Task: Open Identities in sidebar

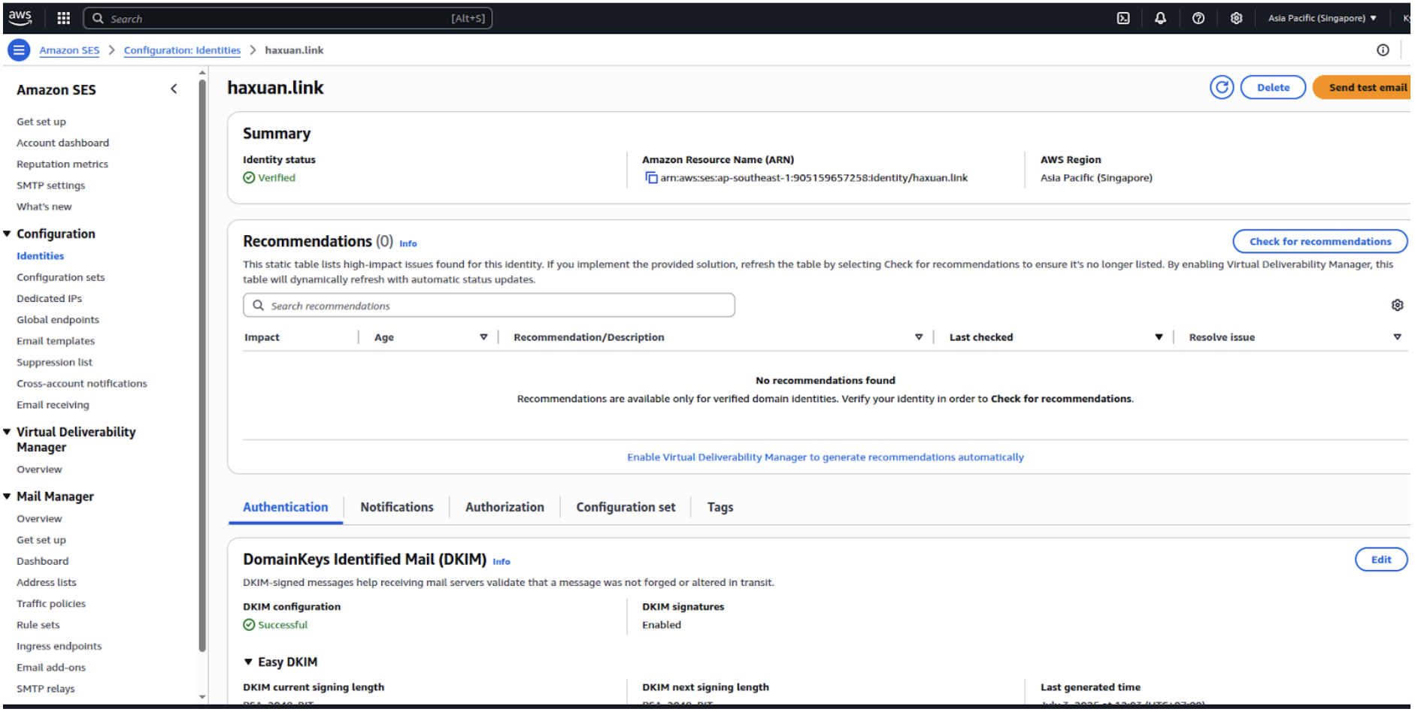Action: 41,256
